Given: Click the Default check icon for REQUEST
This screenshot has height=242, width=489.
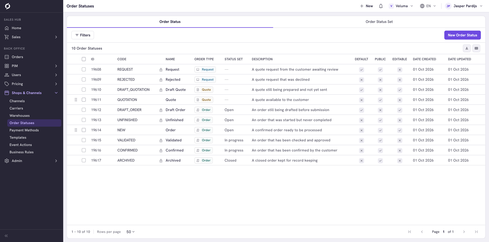Looking at the screenshot, I should (361, 70).
